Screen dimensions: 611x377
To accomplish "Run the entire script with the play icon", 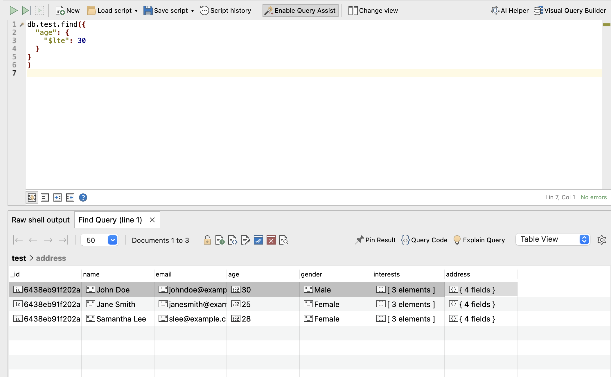I will (x=13, y=10).
